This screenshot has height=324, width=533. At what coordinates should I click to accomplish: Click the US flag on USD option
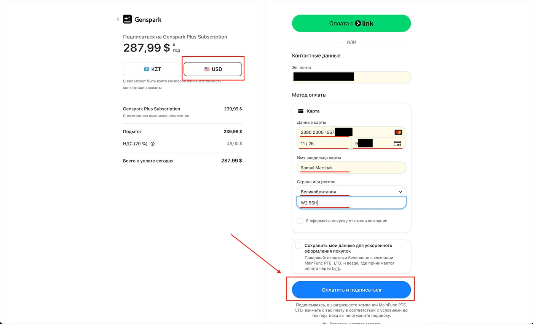coord(207,69)
